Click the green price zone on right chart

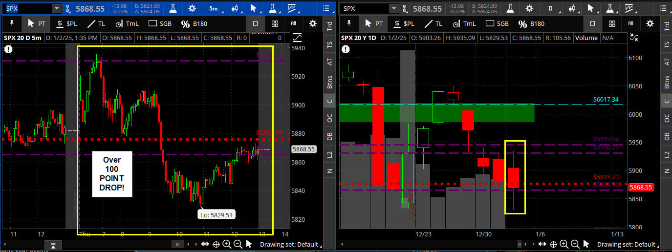click(x=437, y=113)
